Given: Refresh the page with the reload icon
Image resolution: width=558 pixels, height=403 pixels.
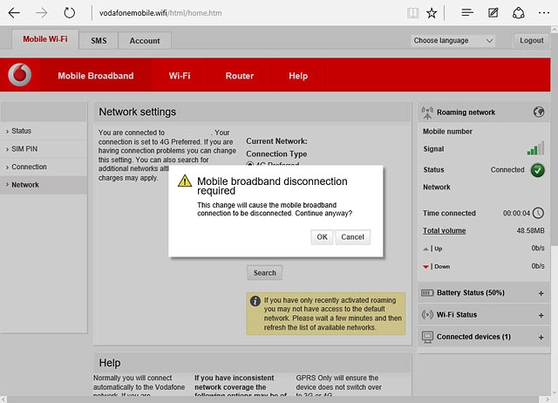Looking at the screenshot, I should (x=69, y=13).
